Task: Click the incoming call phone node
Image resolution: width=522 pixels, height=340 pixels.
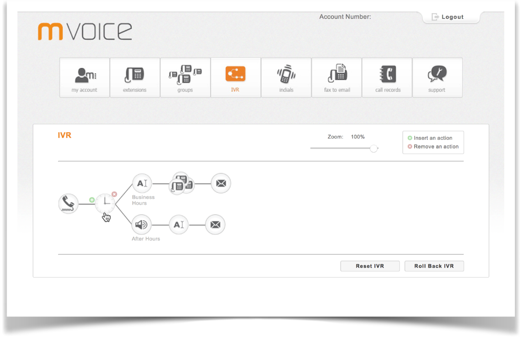Action: [68, 204]
